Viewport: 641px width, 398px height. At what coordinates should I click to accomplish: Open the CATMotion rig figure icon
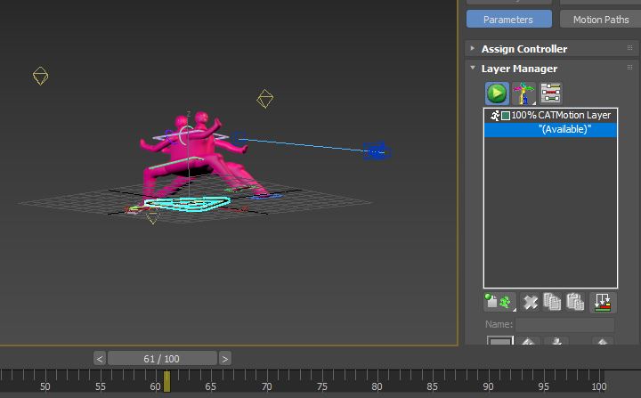point(523,93)
